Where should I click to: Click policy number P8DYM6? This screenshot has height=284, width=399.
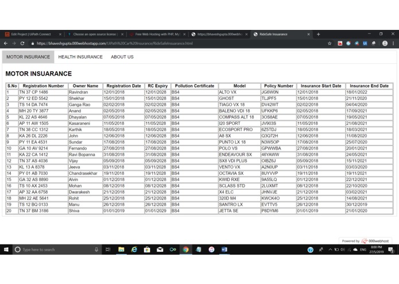click(x=278, y=210)
